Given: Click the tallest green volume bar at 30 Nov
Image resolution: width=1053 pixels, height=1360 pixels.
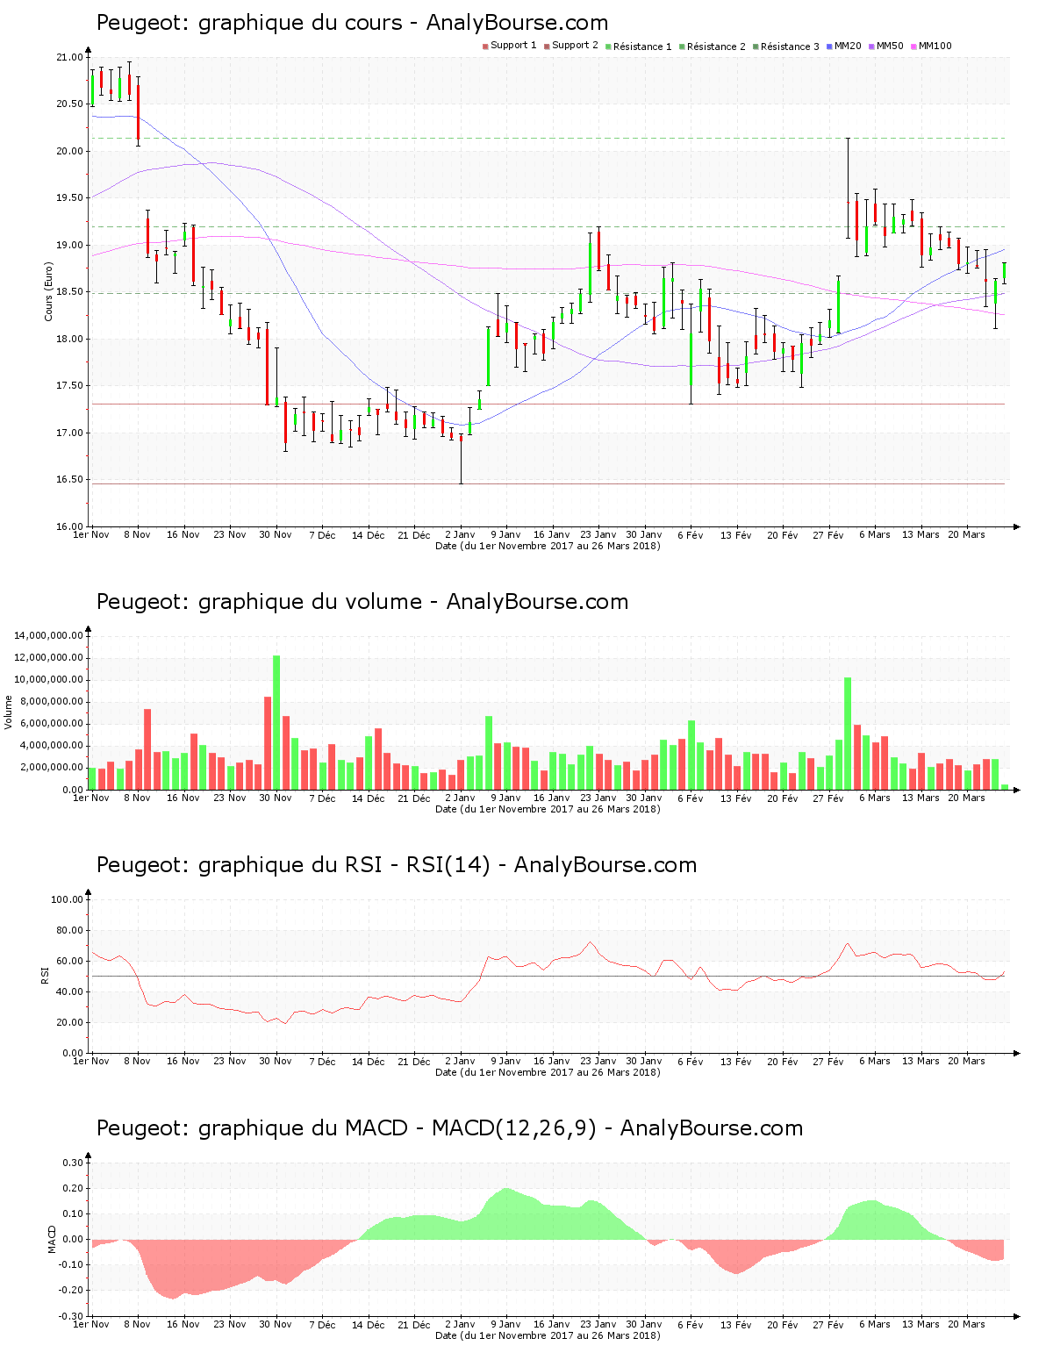Looking at the screenshot, I should pos(276,723).
